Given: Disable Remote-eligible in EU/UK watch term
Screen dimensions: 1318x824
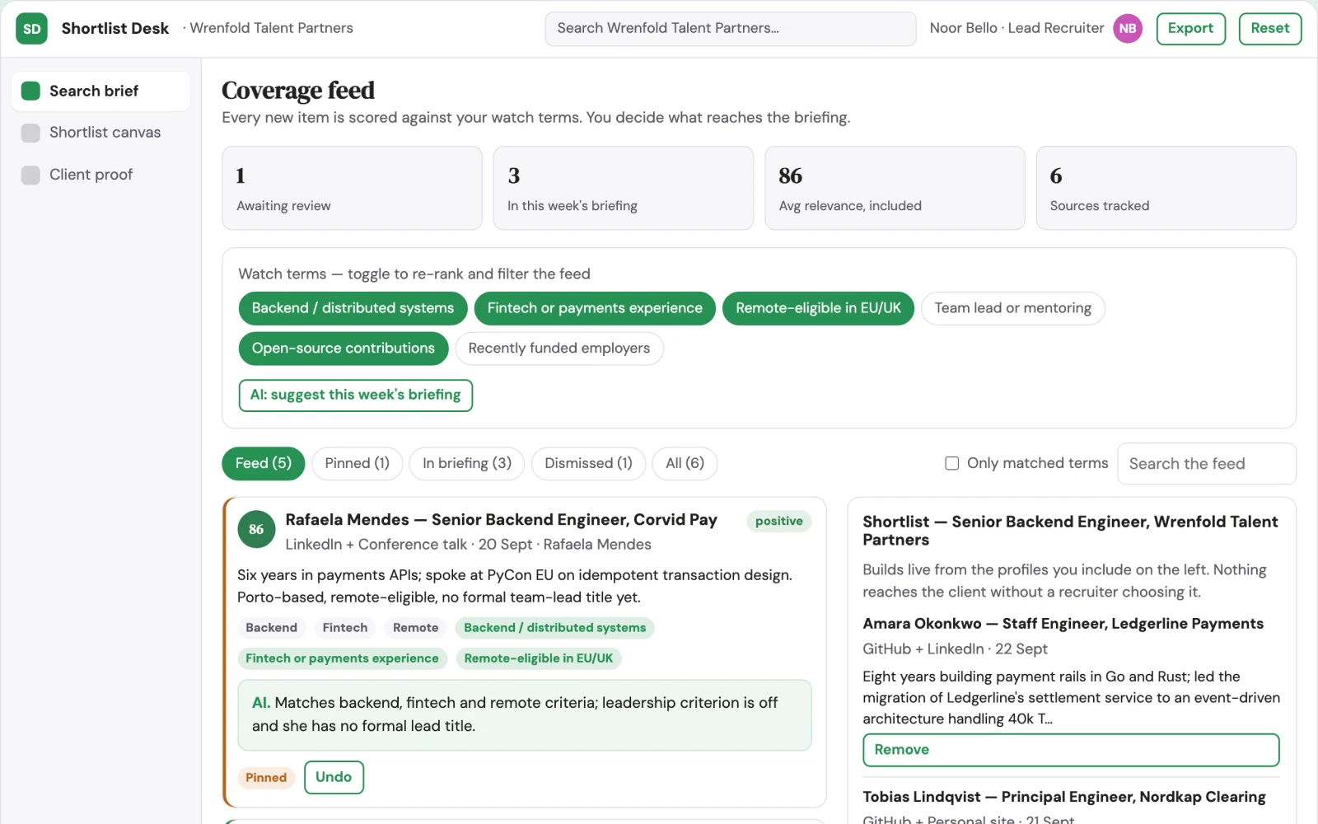Looking at the screenshot, I should click(x=818, y=308).
